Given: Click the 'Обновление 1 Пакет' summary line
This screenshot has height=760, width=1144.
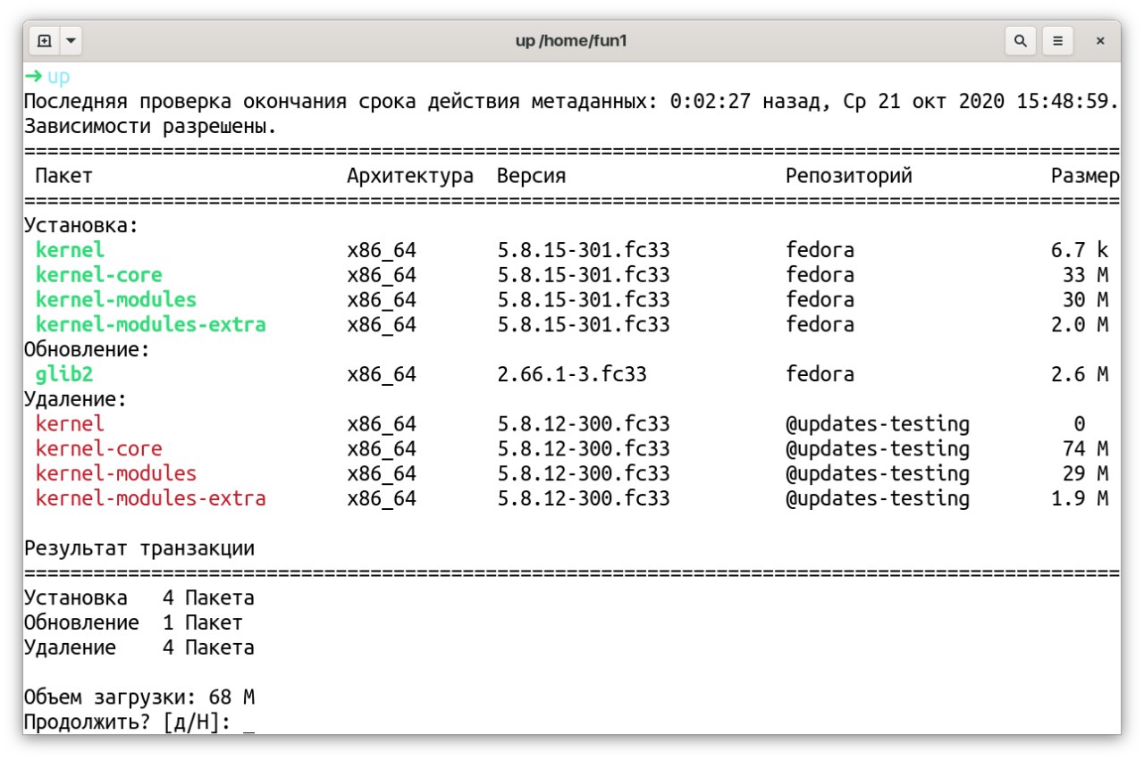Looking at the screenshot, I should [x=133, y=622].
